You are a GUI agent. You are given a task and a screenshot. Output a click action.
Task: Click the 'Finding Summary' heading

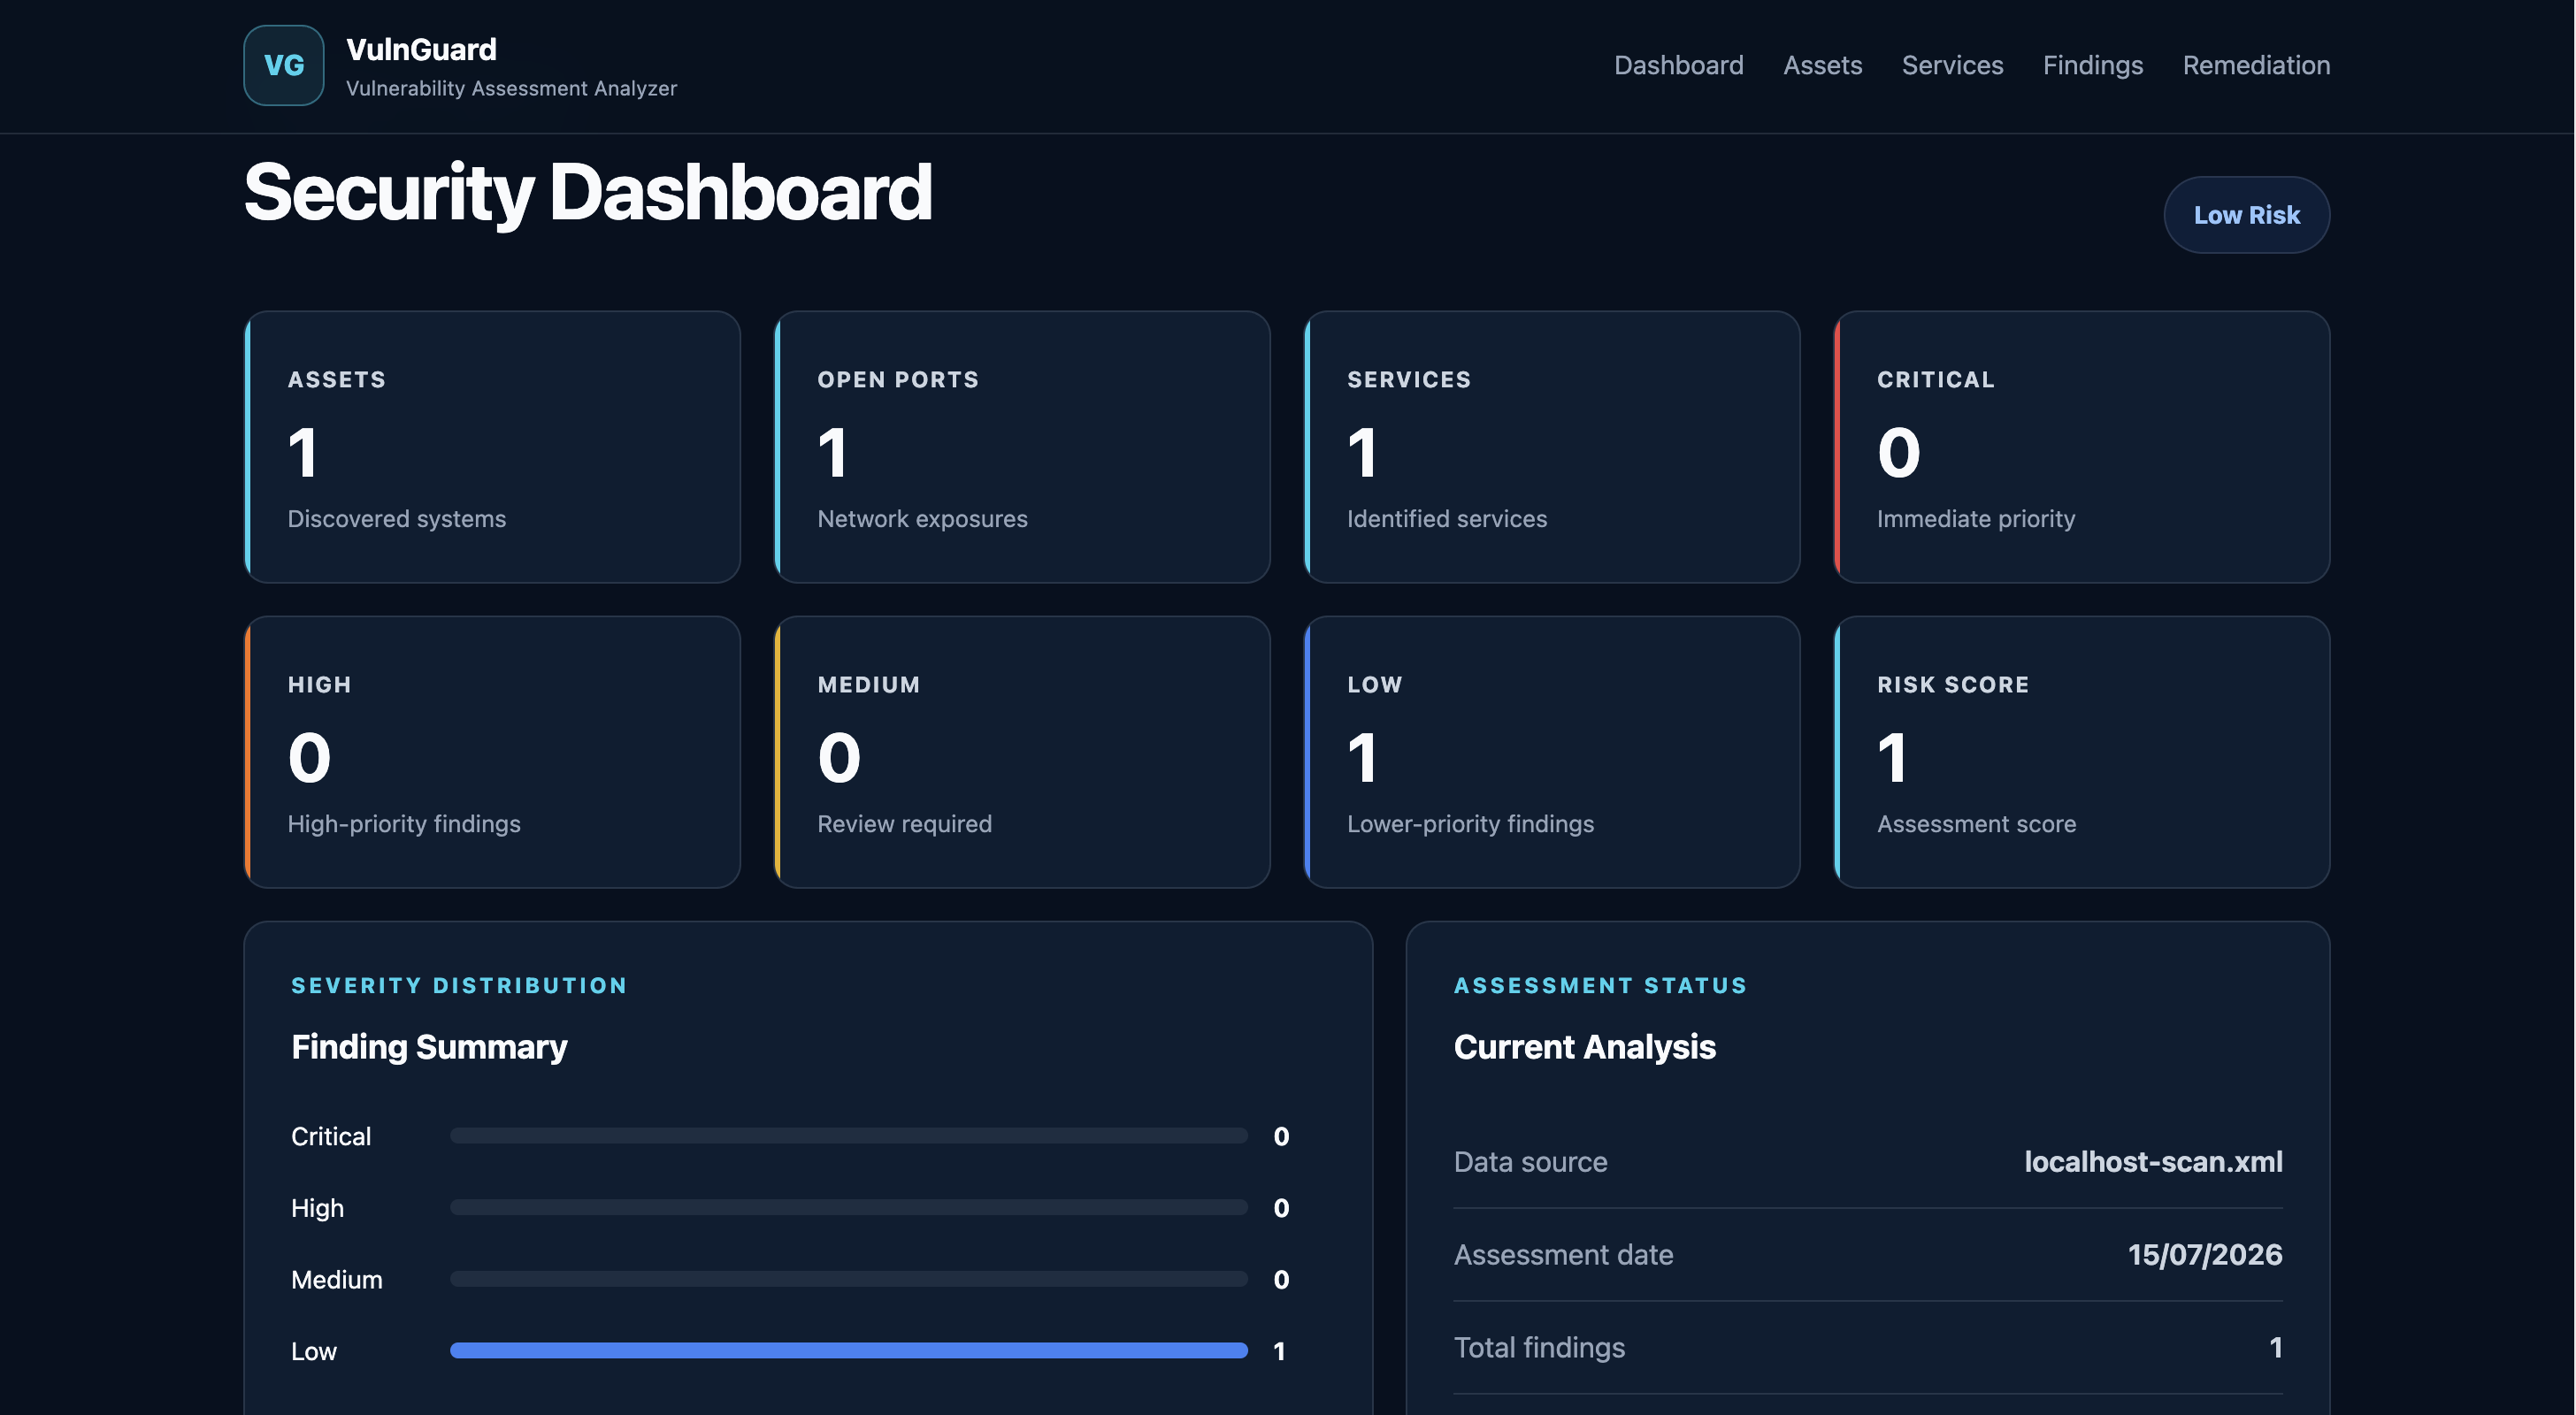click(x=429, y=1047)
